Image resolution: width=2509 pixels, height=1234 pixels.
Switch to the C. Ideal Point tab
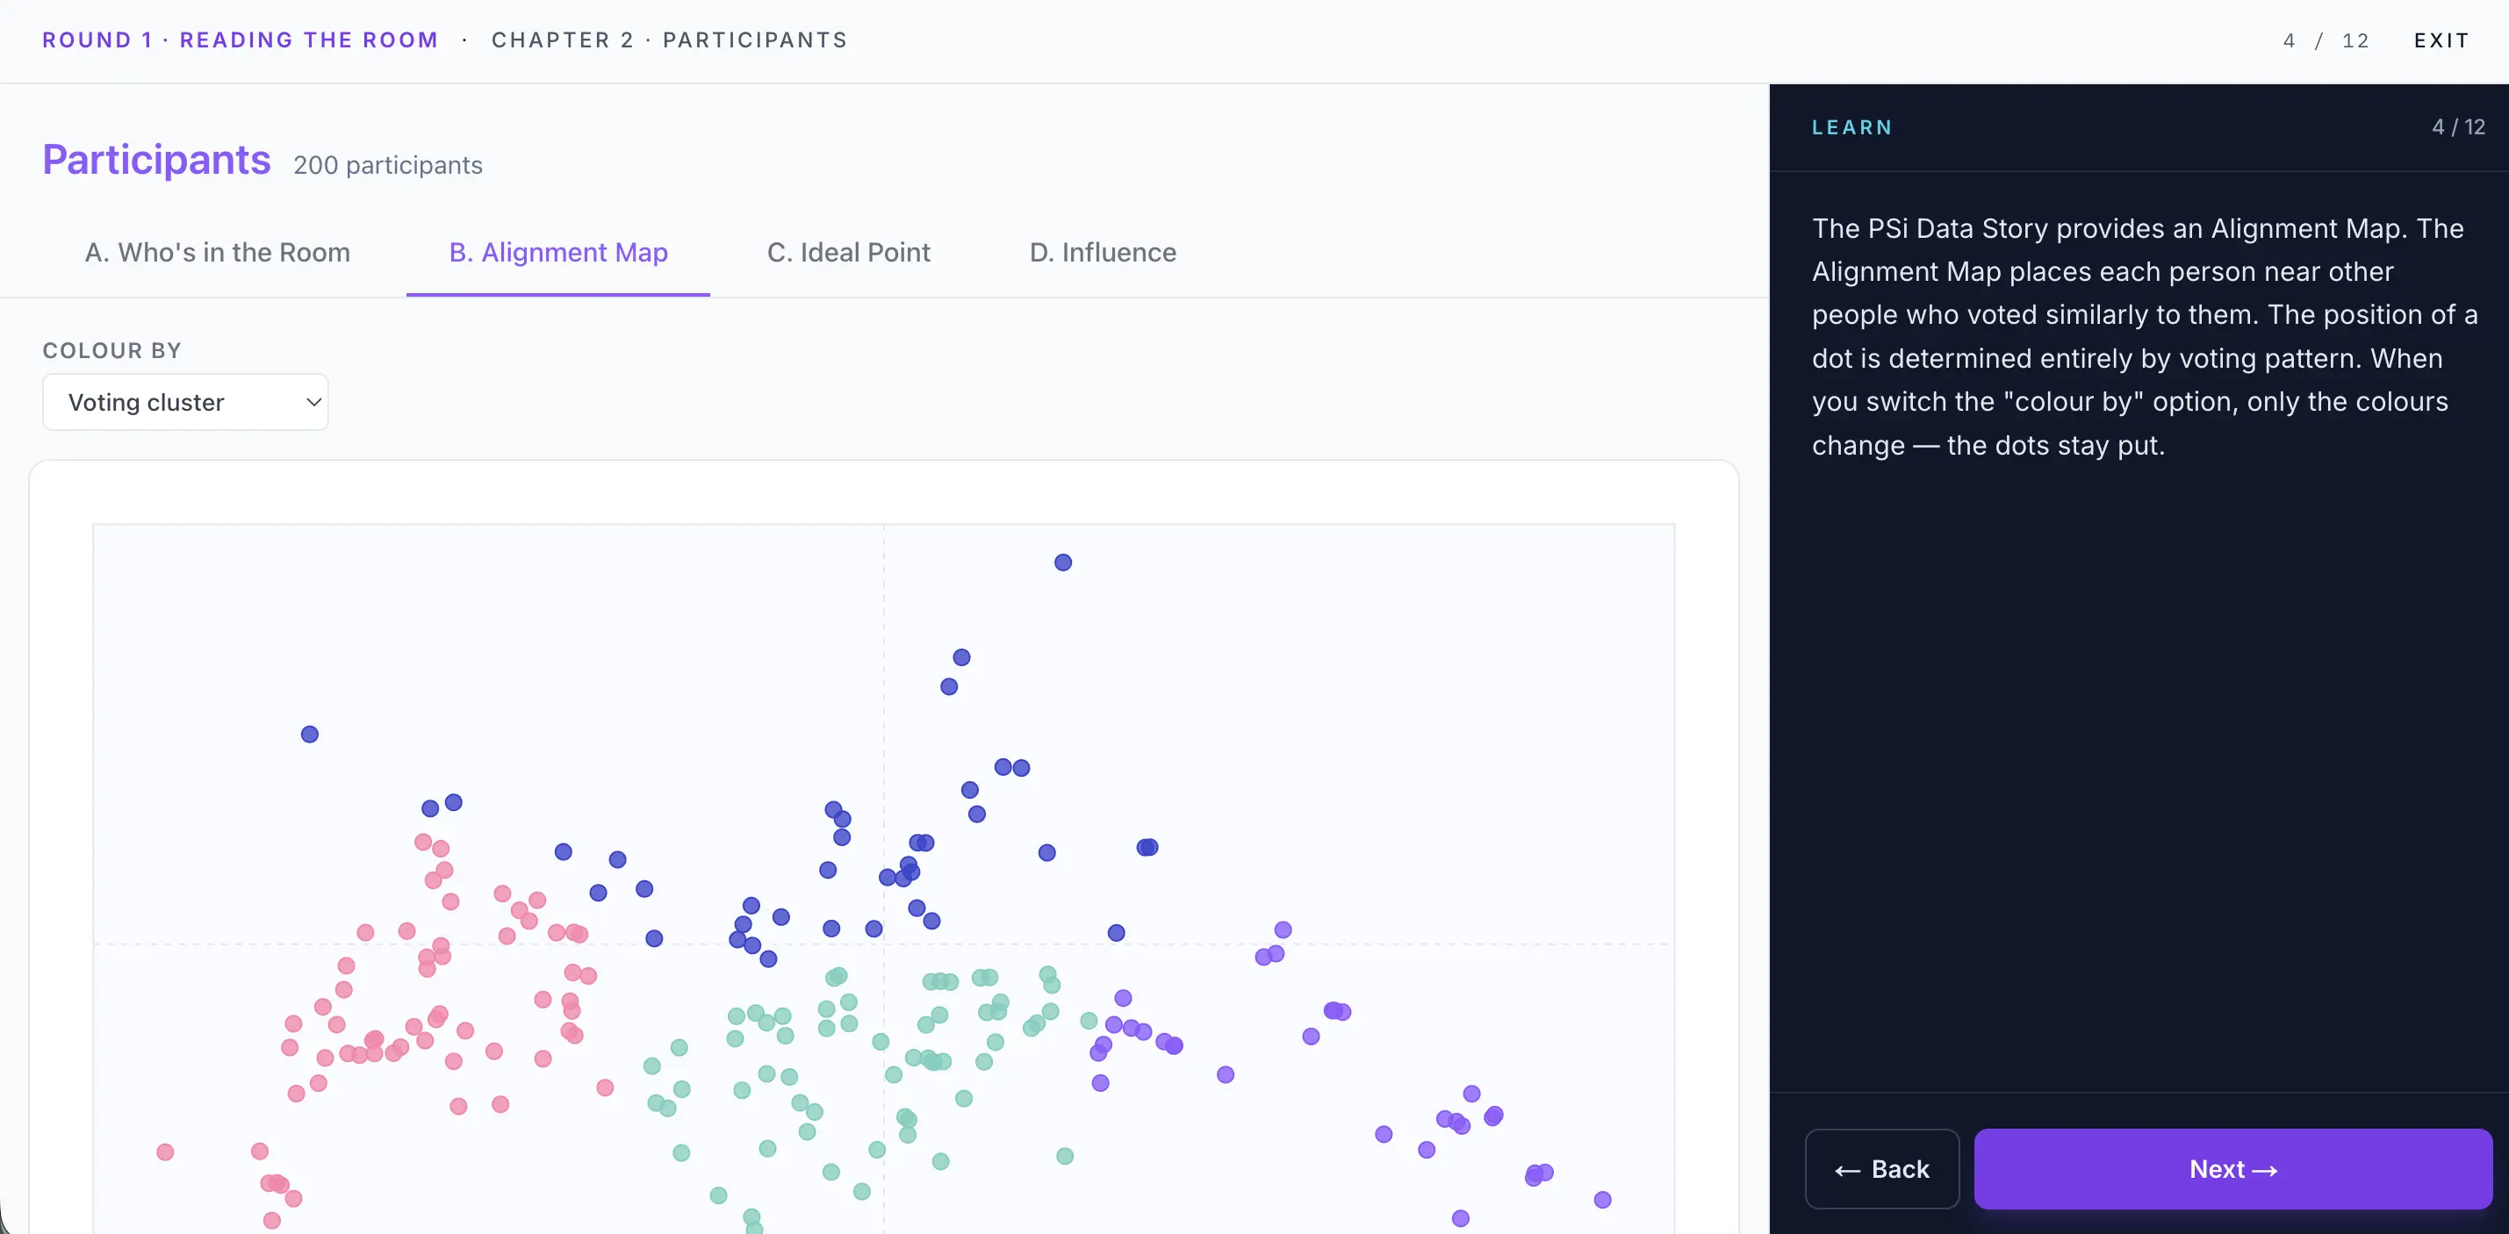pyautogui.click(x=848, y=252)
